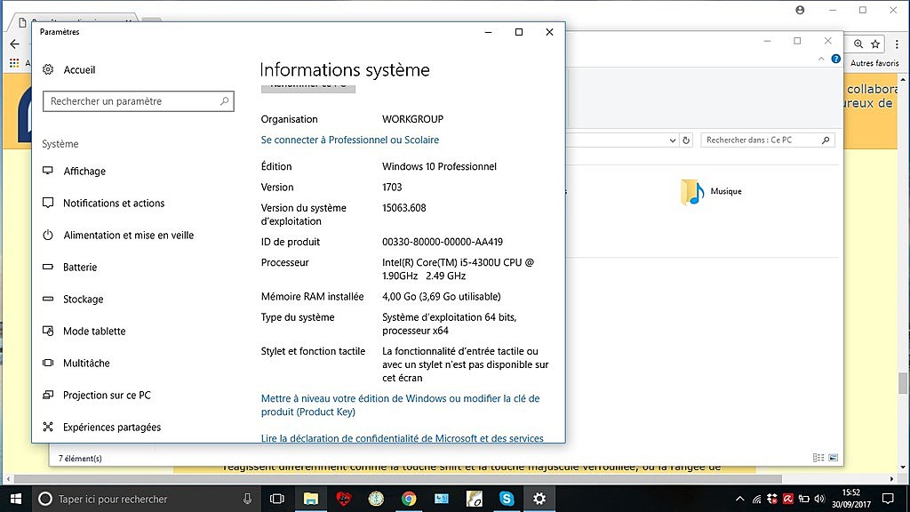Click the Rechercher dans : Ce PC field

pyautogui.click(x=768, y=140)
